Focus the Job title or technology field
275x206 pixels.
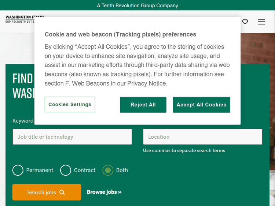[x=72, y=137]
